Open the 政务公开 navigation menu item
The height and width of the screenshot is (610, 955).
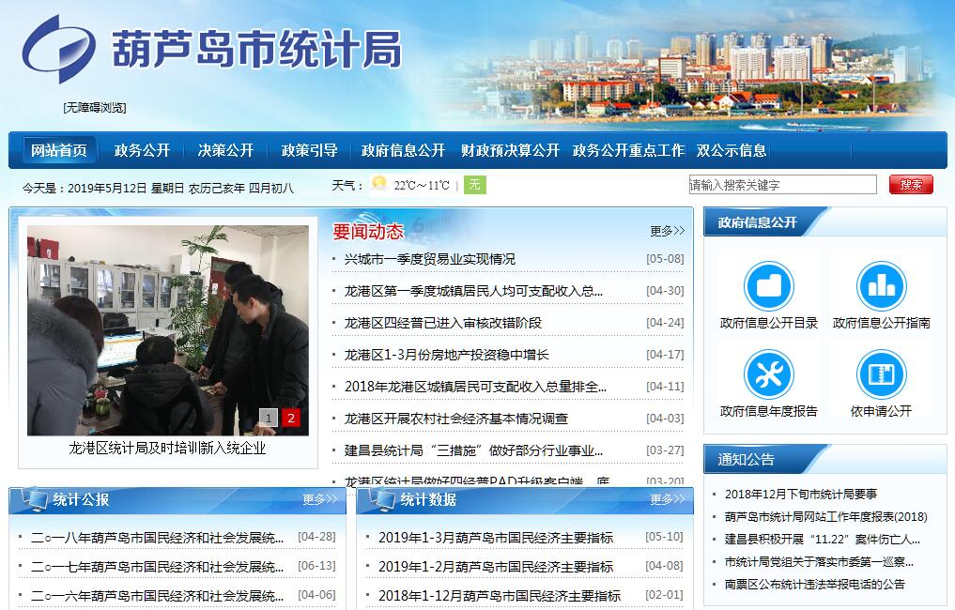click(x=142, y=150)
